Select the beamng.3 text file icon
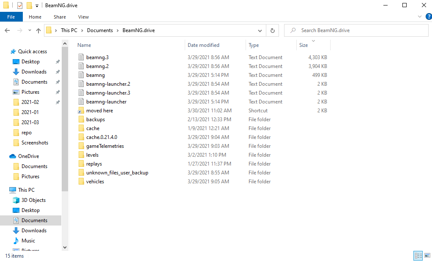The width and height of the screenshot is (432, 261). tap(81, 57)
